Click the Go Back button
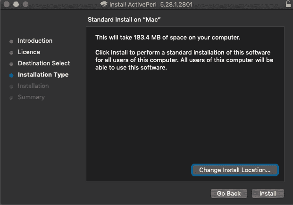This screenshot has height=205, width=293. click(x=229, y=194)
